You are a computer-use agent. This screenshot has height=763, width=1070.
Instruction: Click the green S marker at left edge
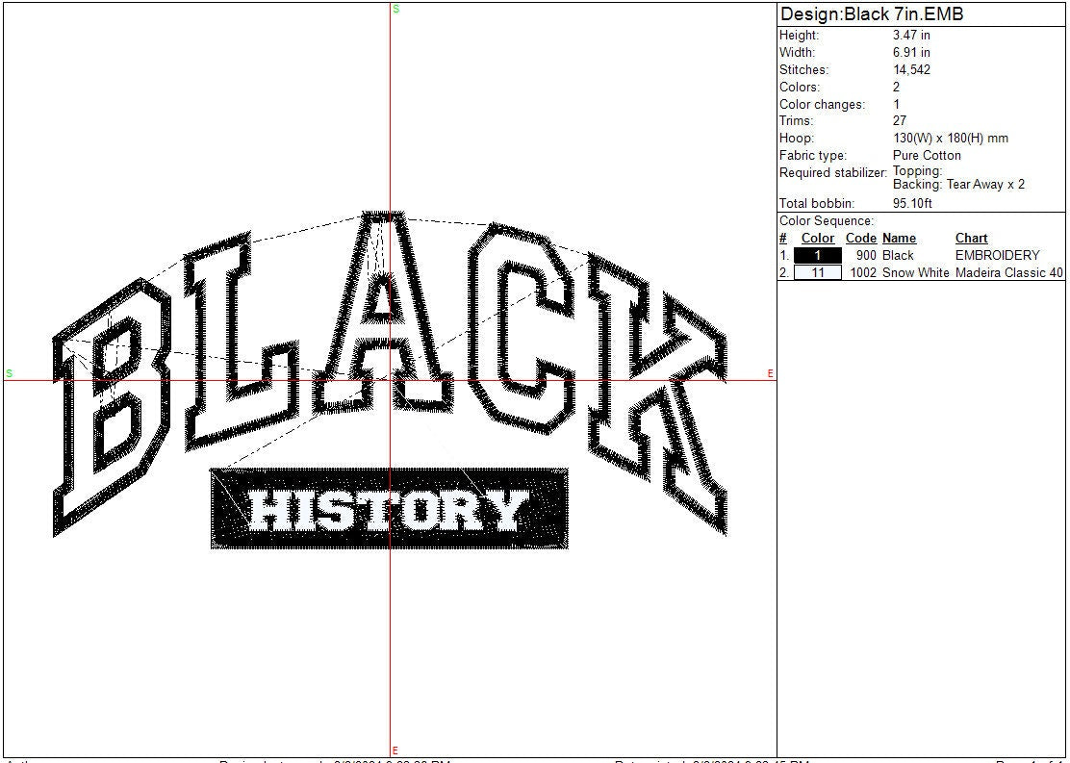point(9,373)
